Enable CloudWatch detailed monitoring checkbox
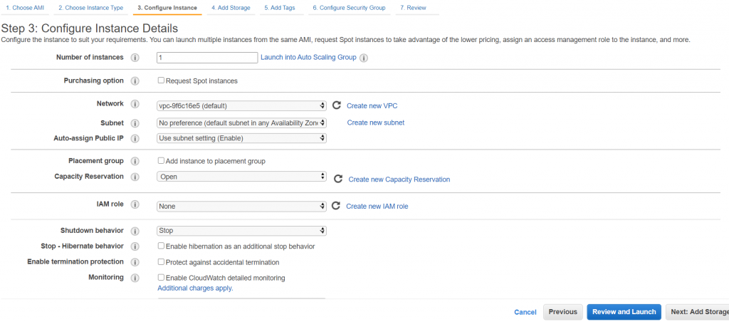 [x=161, y=277]
